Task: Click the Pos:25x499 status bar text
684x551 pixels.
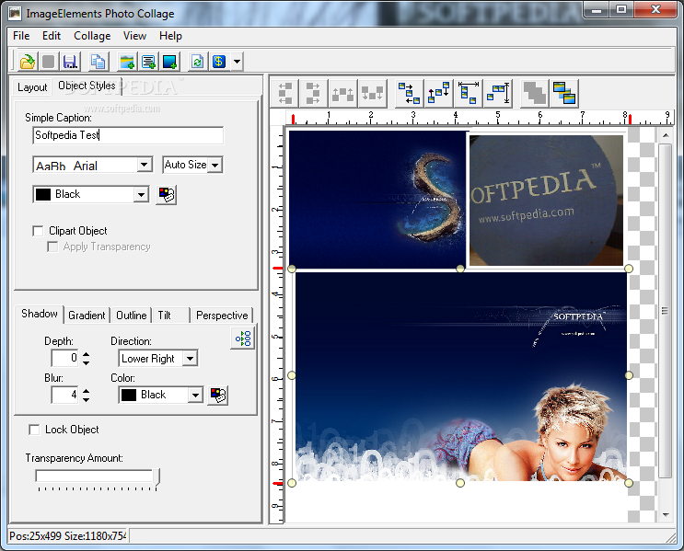Action: pyautogui.click(x=68, y=535)
